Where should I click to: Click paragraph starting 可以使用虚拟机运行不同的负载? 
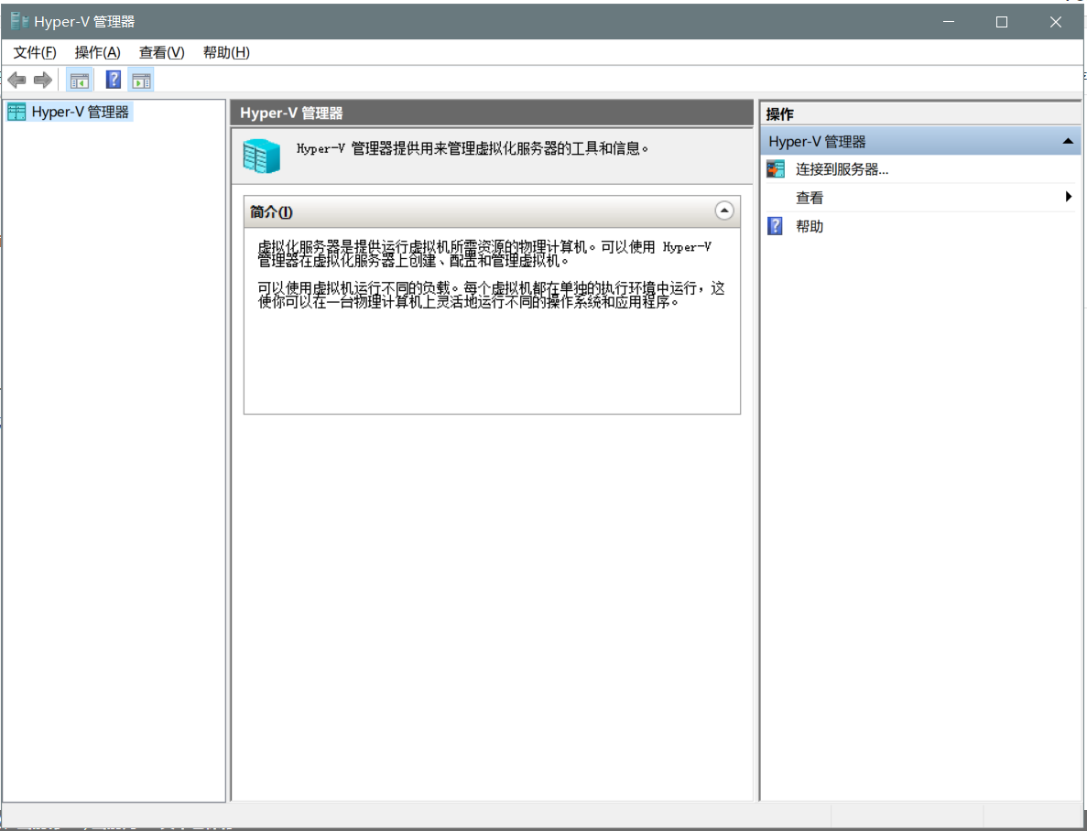492,296
